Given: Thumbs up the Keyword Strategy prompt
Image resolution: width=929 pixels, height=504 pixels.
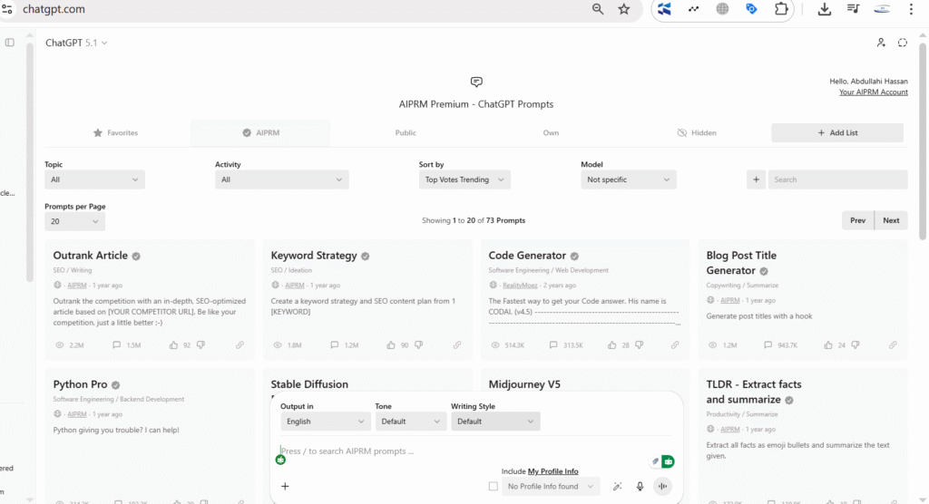Looking at the screenshot, I should point(391,344).
